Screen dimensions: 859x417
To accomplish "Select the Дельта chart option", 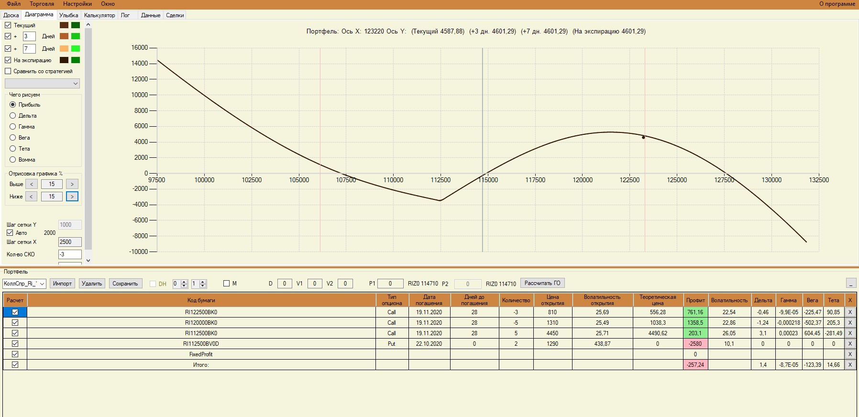I will (13, 116).
